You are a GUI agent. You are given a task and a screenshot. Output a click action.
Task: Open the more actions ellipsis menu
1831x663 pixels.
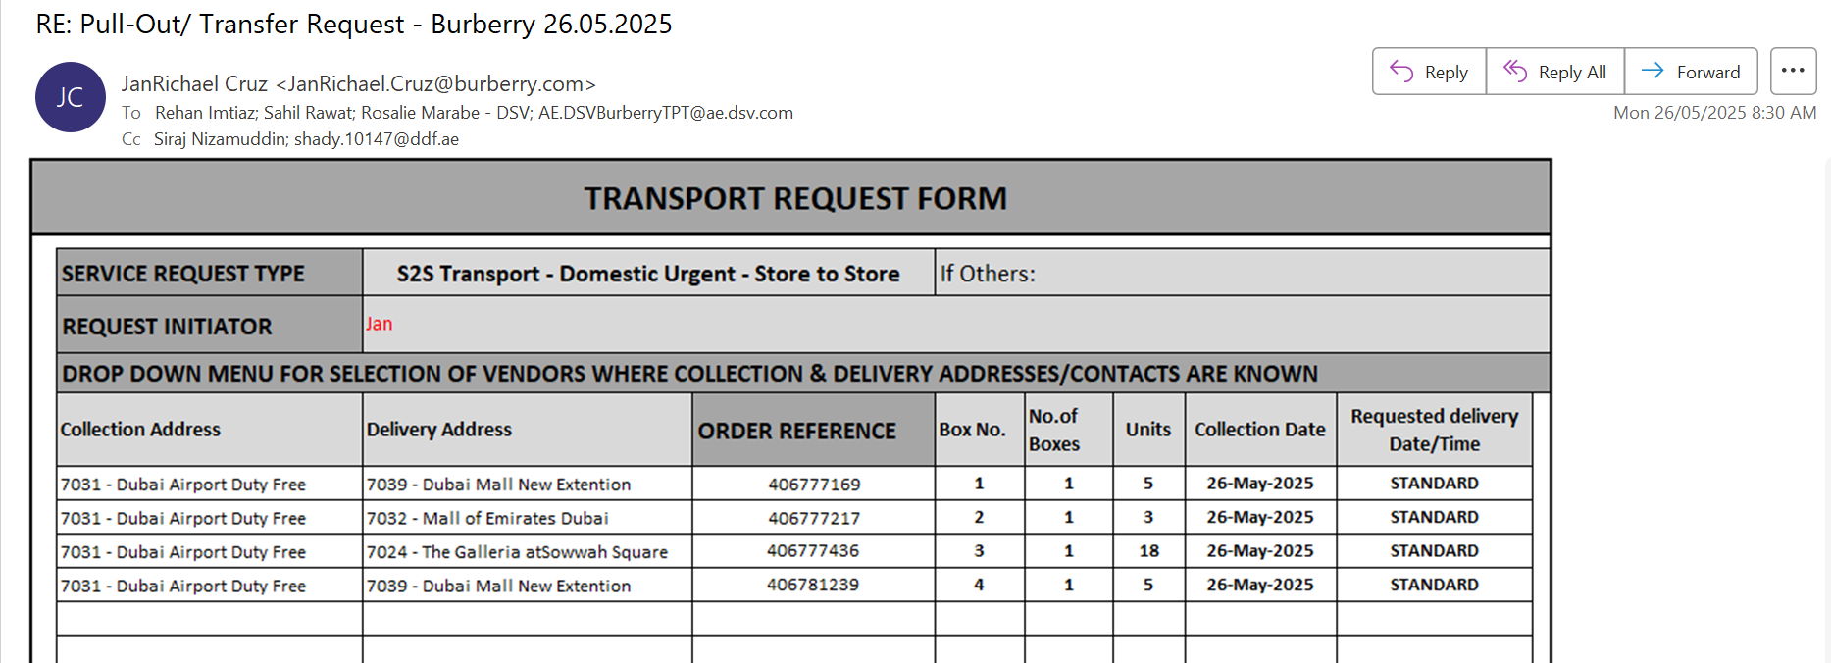1793,71
